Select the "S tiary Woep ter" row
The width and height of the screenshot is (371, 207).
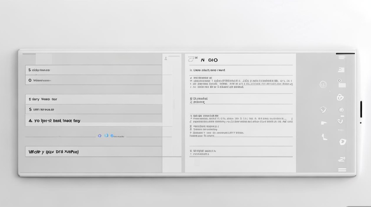tap(93, 99)
